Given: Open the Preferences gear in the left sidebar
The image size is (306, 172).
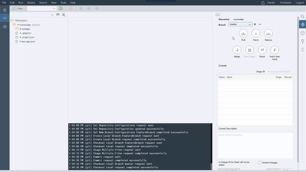Looking at the screenshot, I should click(x=5, y=27).
